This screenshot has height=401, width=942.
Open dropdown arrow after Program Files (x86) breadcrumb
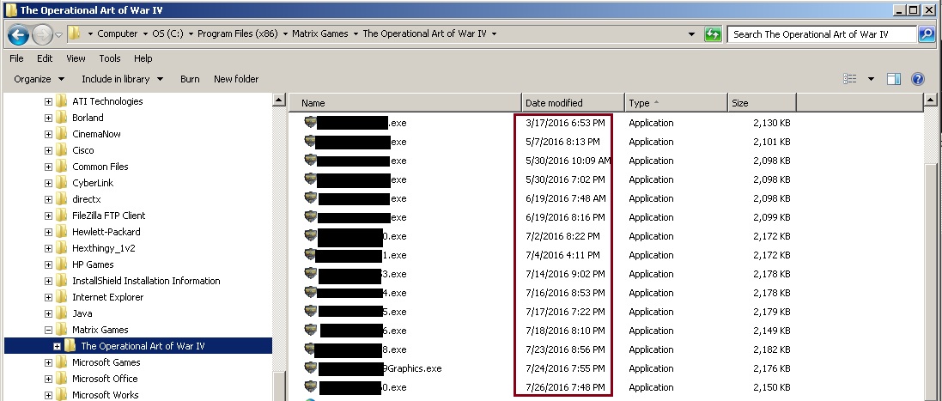tap(285, 33)
